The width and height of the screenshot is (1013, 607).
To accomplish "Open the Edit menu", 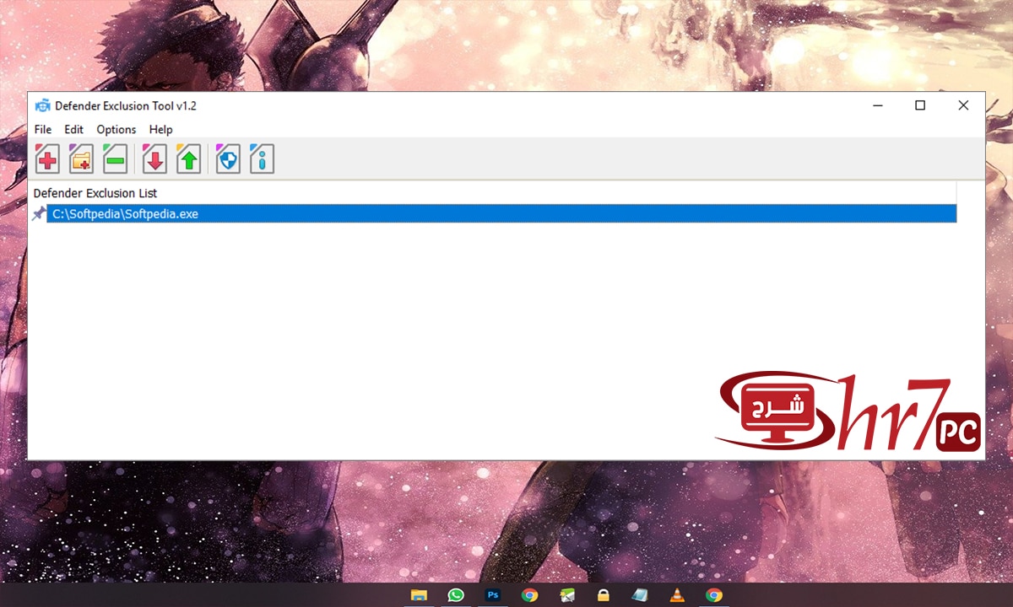I will pos(73,130).
